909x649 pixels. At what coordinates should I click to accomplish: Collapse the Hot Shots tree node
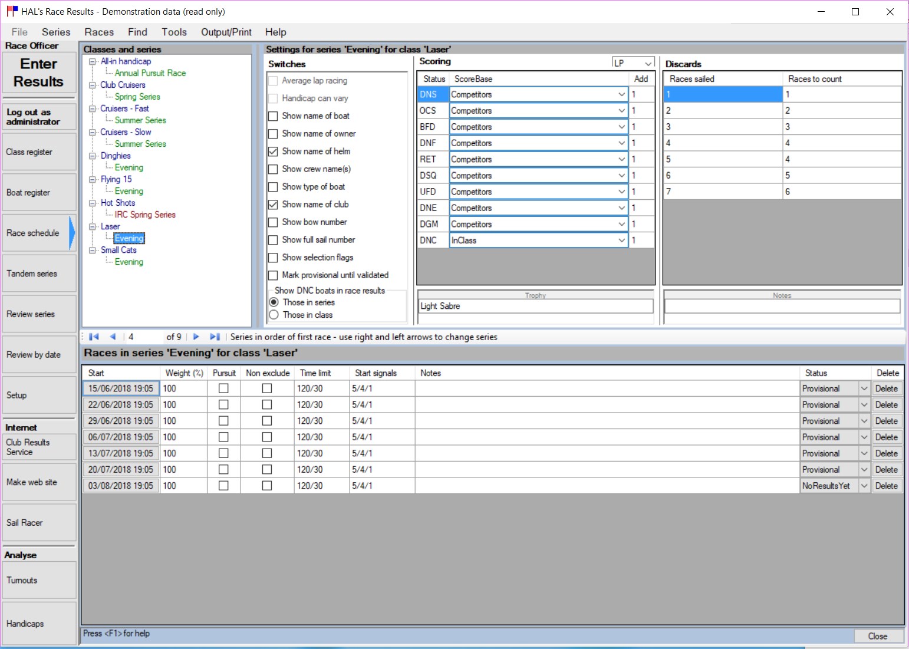pos(92,203)
